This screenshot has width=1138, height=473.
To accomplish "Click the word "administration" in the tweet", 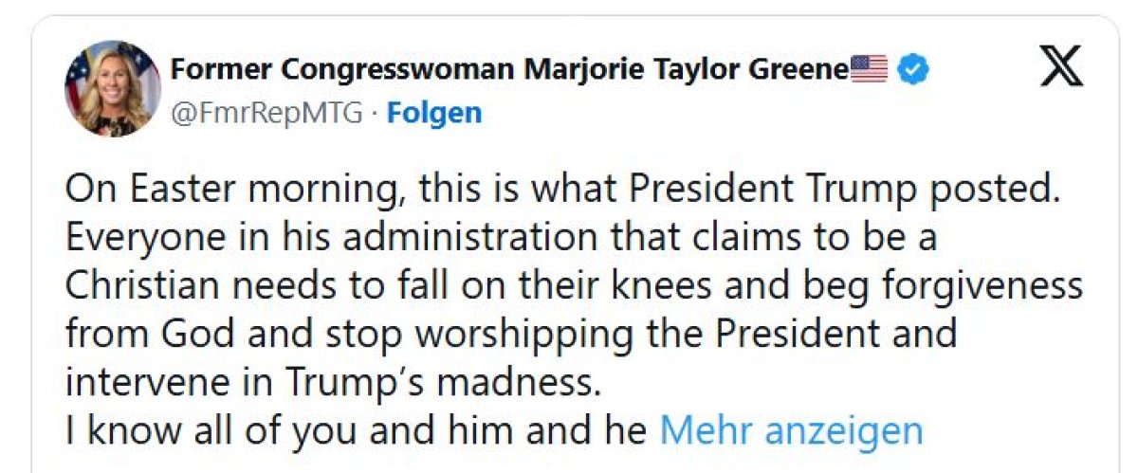I will 463,237.
